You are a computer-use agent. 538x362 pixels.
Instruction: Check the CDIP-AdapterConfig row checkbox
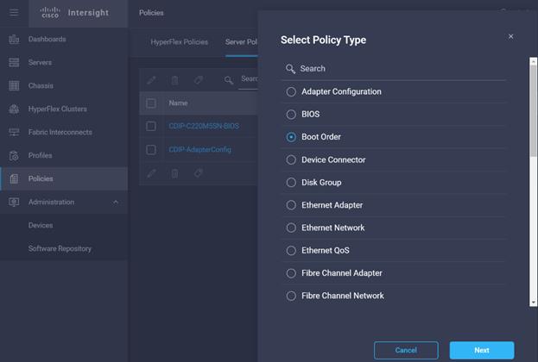[x=151, y=150]
